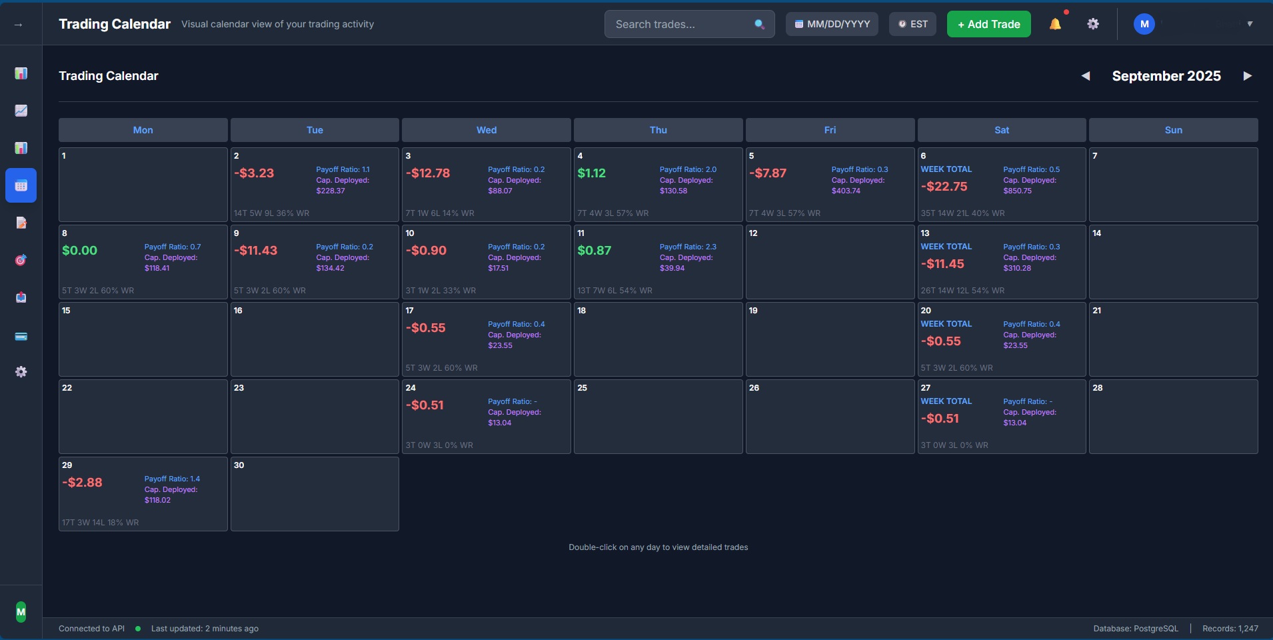
Task: Go to previous month with back arrow
Action: pos(1085,76)
